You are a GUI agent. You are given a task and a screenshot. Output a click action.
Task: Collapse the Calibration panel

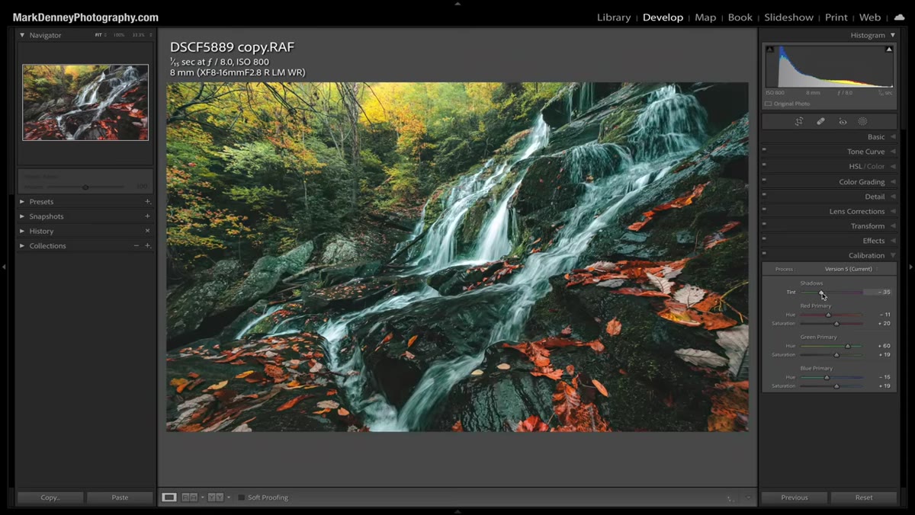[893, 255]
